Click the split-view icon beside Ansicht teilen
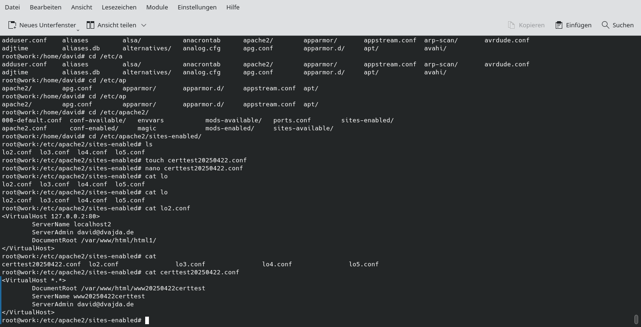 pos(89,24)
